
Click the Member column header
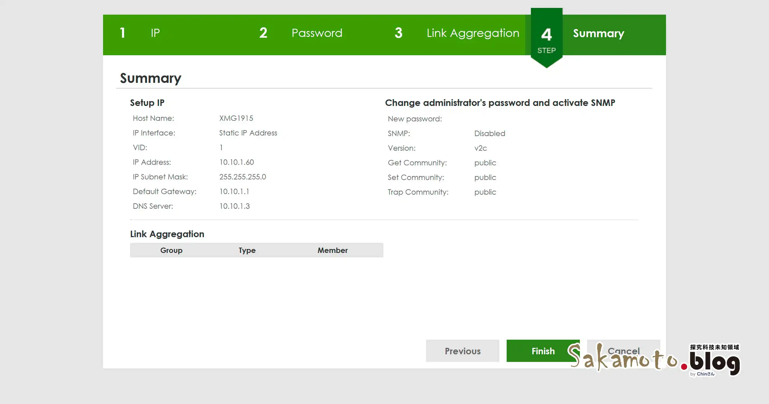(x=332, y=250)
